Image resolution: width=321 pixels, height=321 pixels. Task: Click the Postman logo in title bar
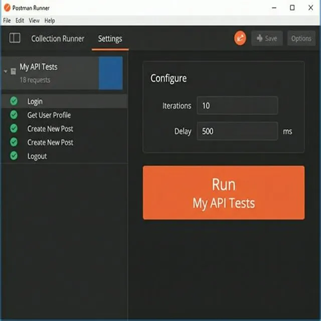point(7,8)
